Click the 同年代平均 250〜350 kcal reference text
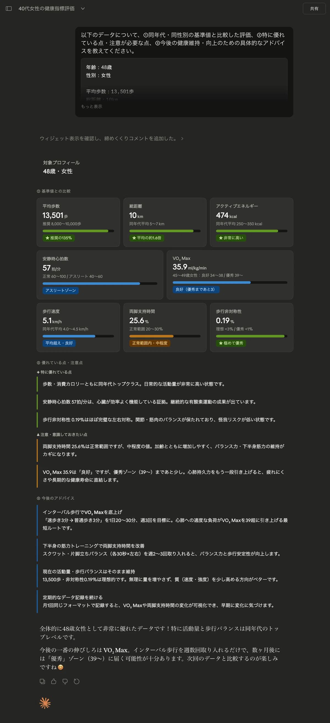This screenshot has height=723, width=330. (239, 224)
